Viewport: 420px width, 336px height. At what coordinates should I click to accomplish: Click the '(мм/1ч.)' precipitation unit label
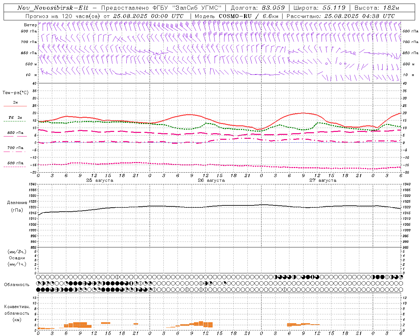click(x=17, y=264)
